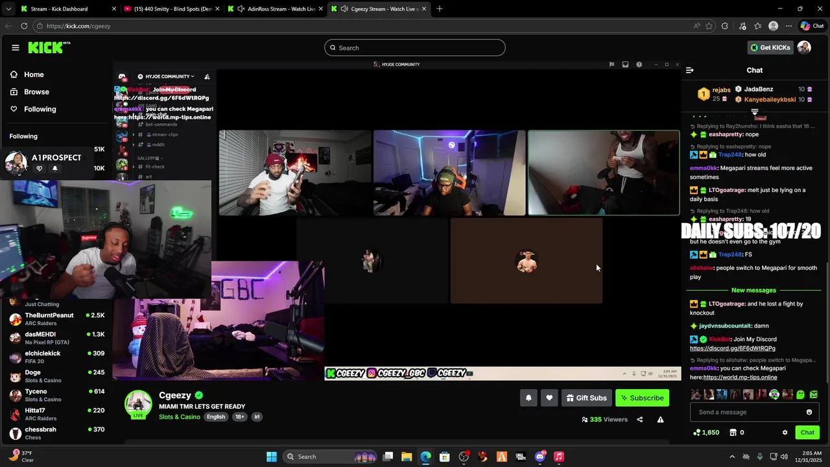The width and height of the screenshot is (830, 467).
Task: Click the irl tag
Action: [x=257, y=417]
